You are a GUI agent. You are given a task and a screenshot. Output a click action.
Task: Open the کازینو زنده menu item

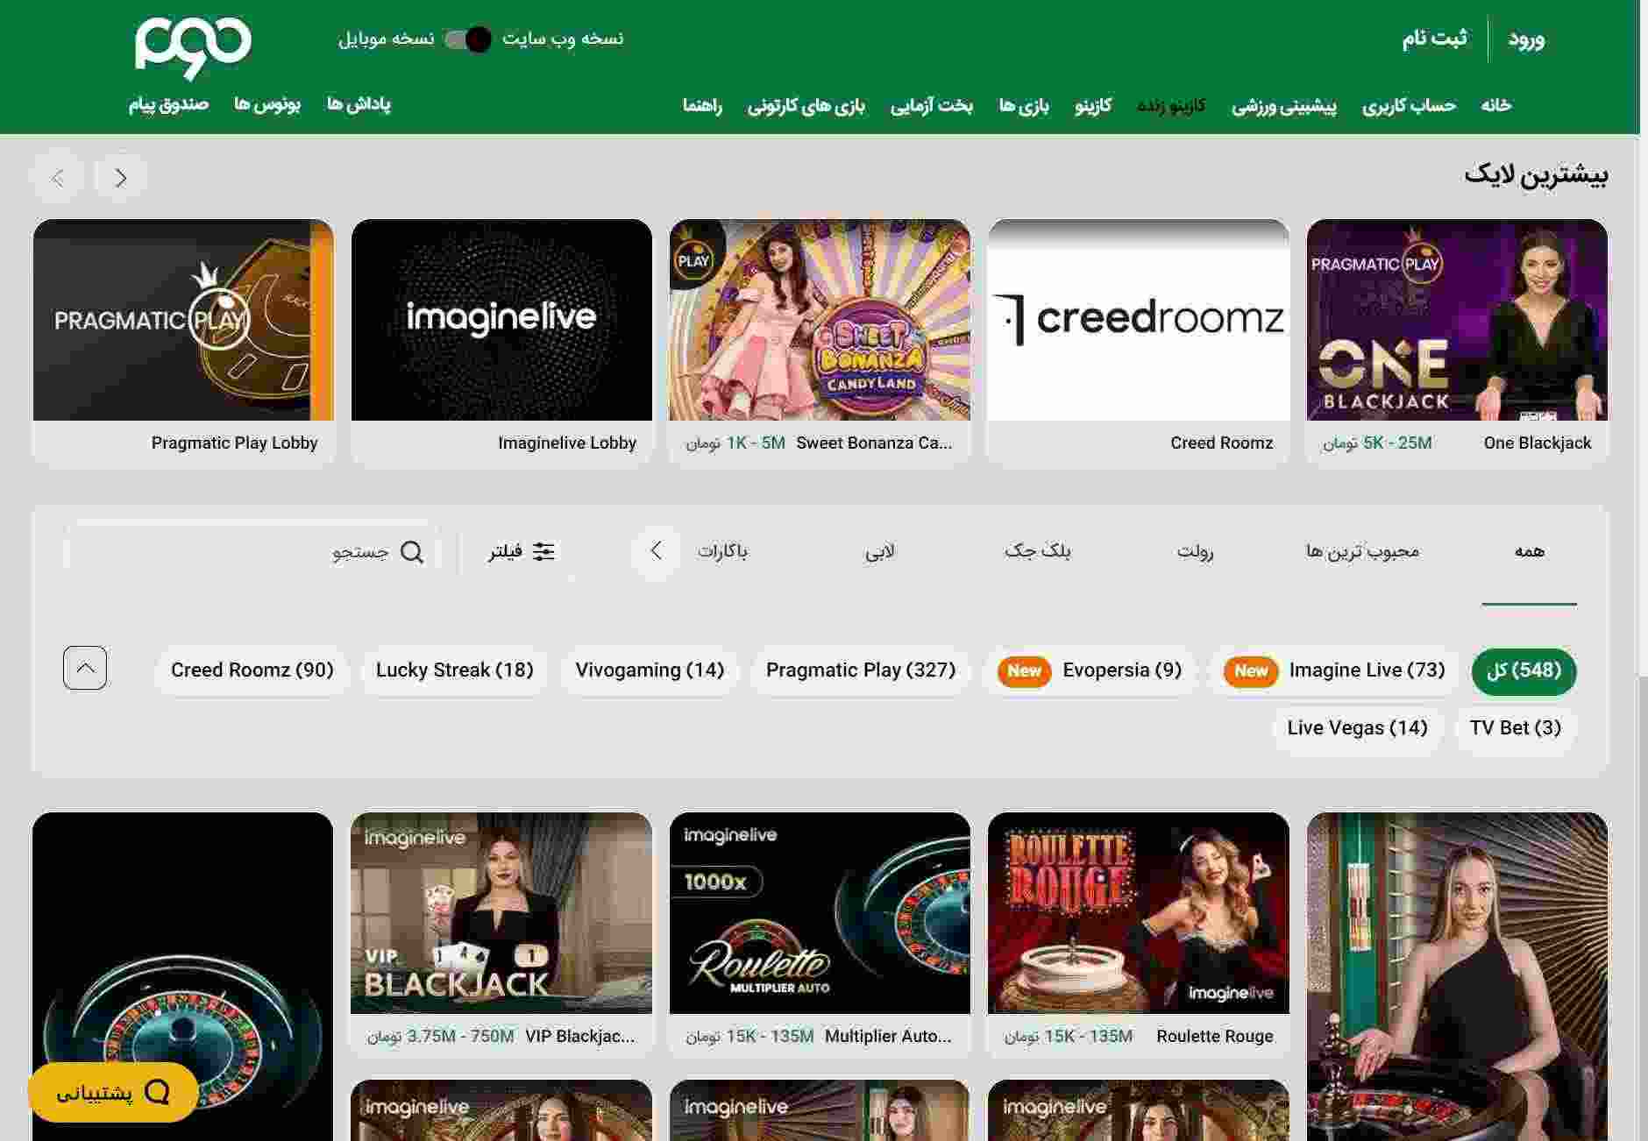pyautogui.click(x=1170, y=106)
